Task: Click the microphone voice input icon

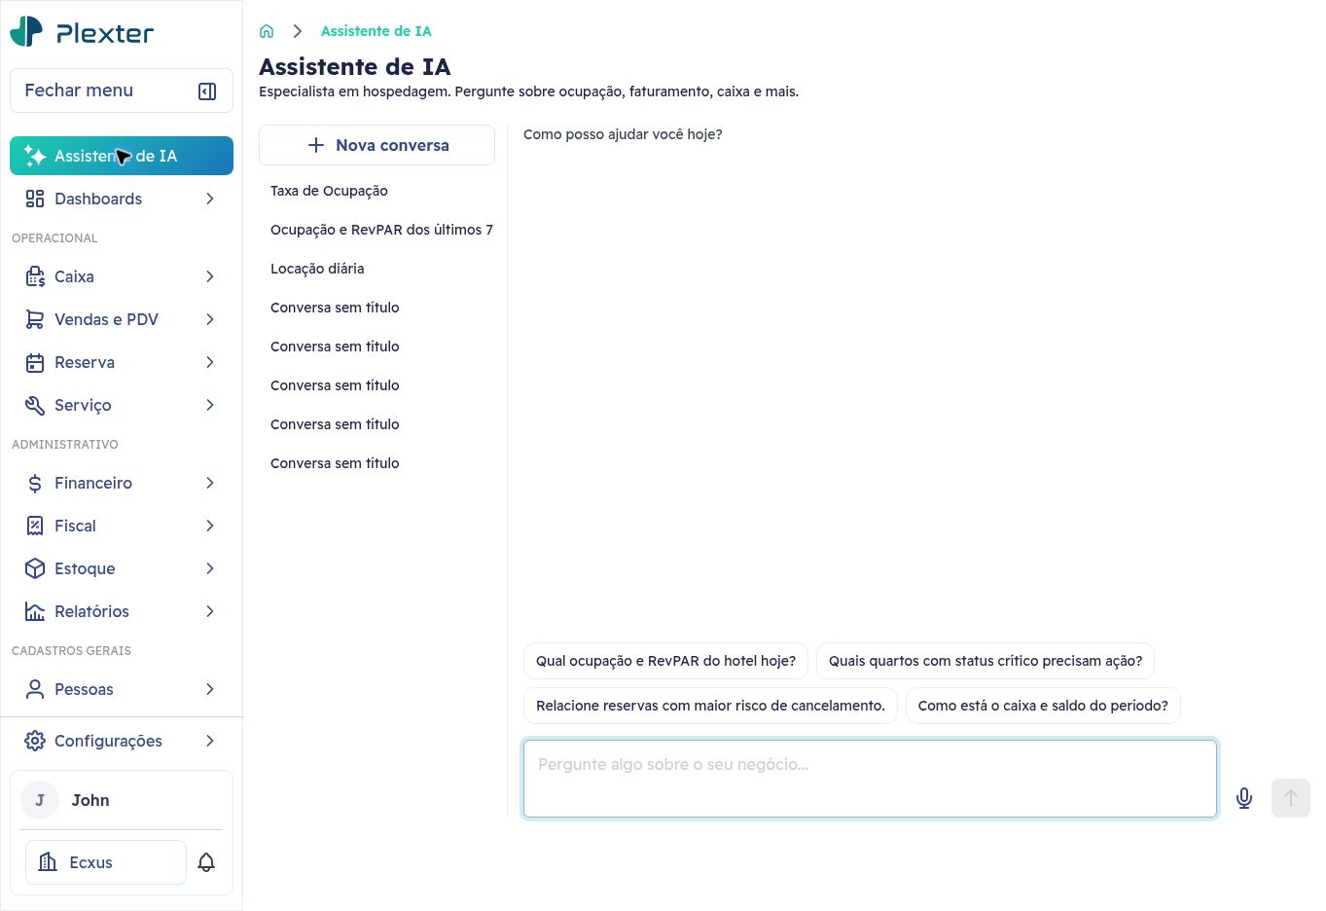Action: click(1244, 799)
